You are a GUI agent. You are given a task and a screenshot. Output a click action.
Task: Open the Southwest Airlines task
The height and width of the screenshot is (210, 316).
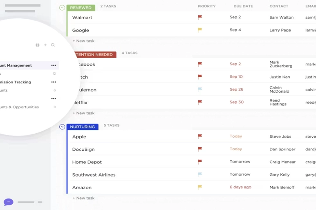tap(94, 175)
